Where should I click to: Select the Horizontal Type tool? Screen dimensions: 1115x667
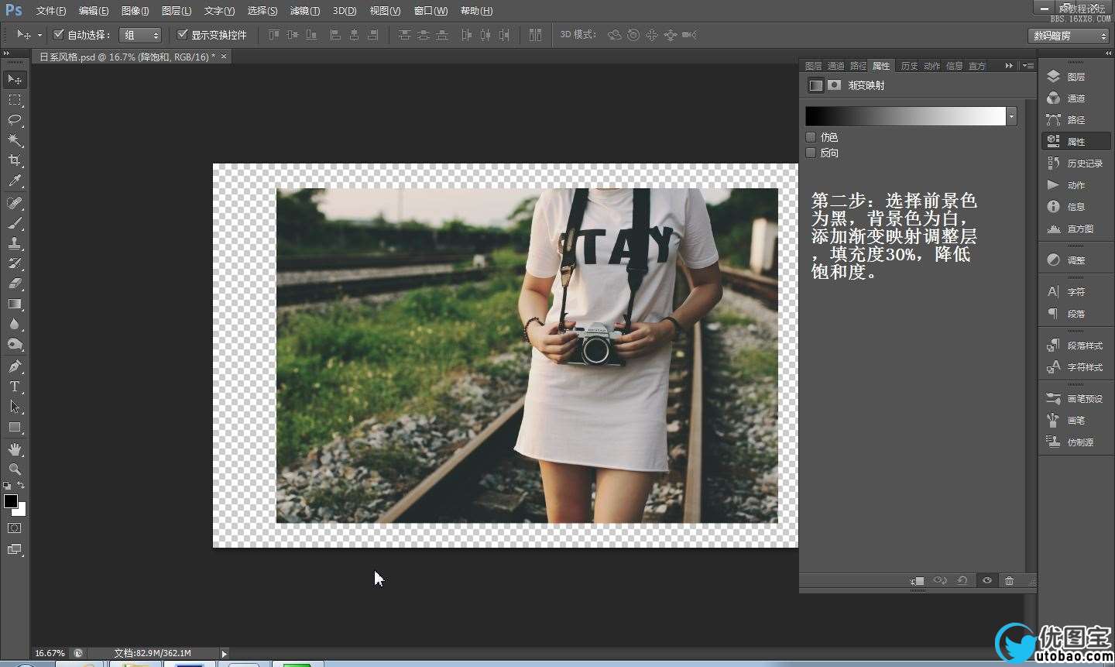coord(15,387)
